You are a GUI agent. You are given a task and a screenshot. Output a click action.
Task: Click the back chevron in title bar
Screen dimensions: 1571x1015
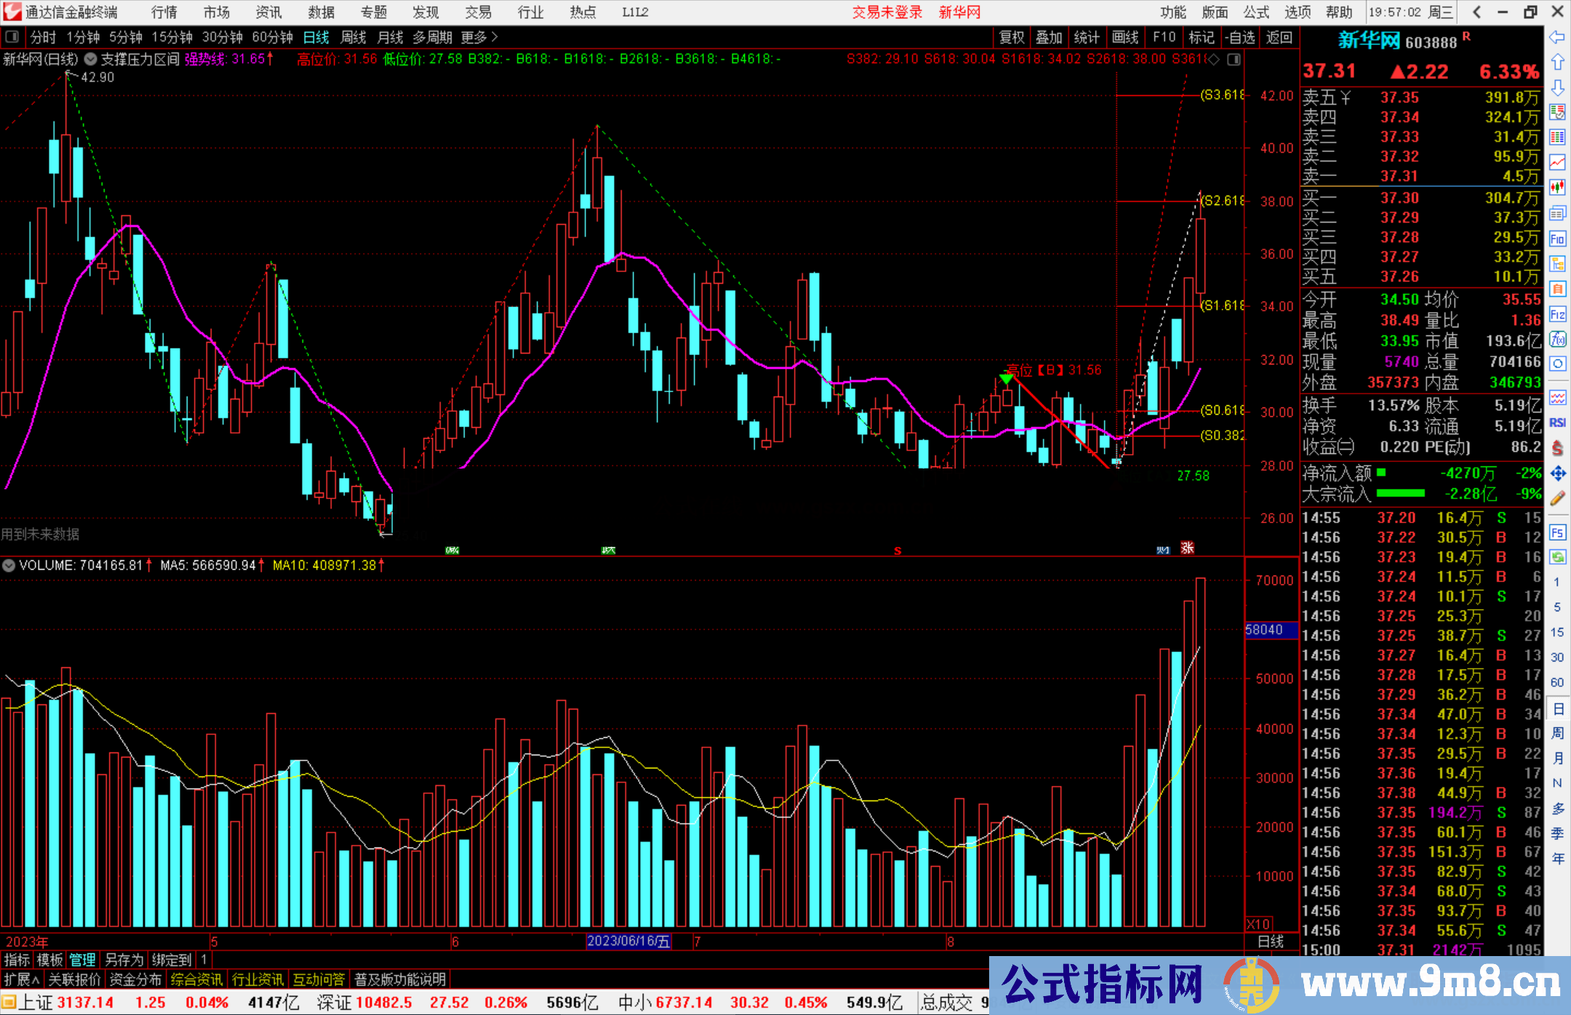click(1476, 12)
